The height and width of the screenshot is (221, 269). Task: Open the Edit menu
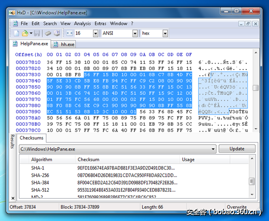tap(35, 23)
